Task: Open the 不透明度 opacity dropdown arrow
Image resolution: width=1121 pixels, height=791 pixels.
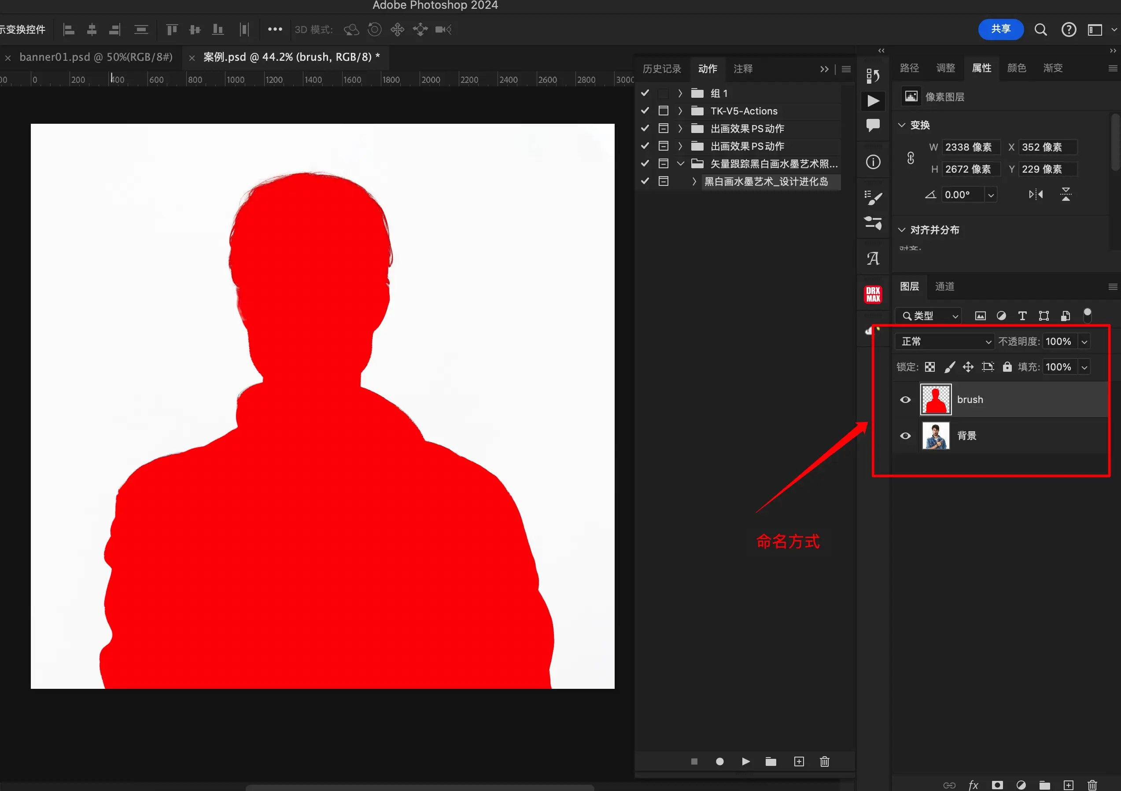Action: coord(1084,342)
